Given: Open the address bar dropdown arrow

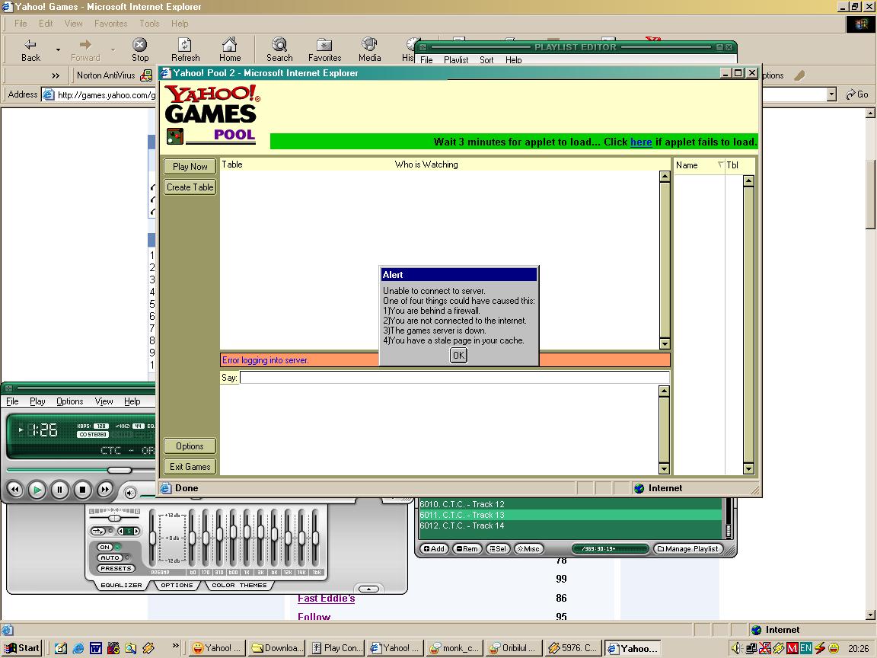Looking at the screenshot, I should pos(831,94).
